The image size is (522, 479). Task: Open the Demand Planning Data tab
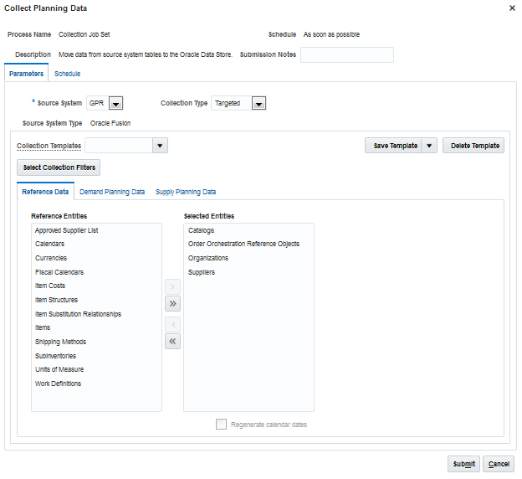point(112,192)
